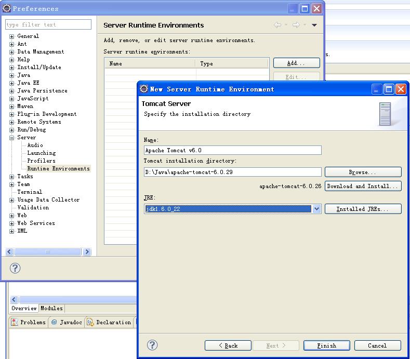Select Run/Debug tree item
This screenshot has height=359, width=410.
pos(31,130)
